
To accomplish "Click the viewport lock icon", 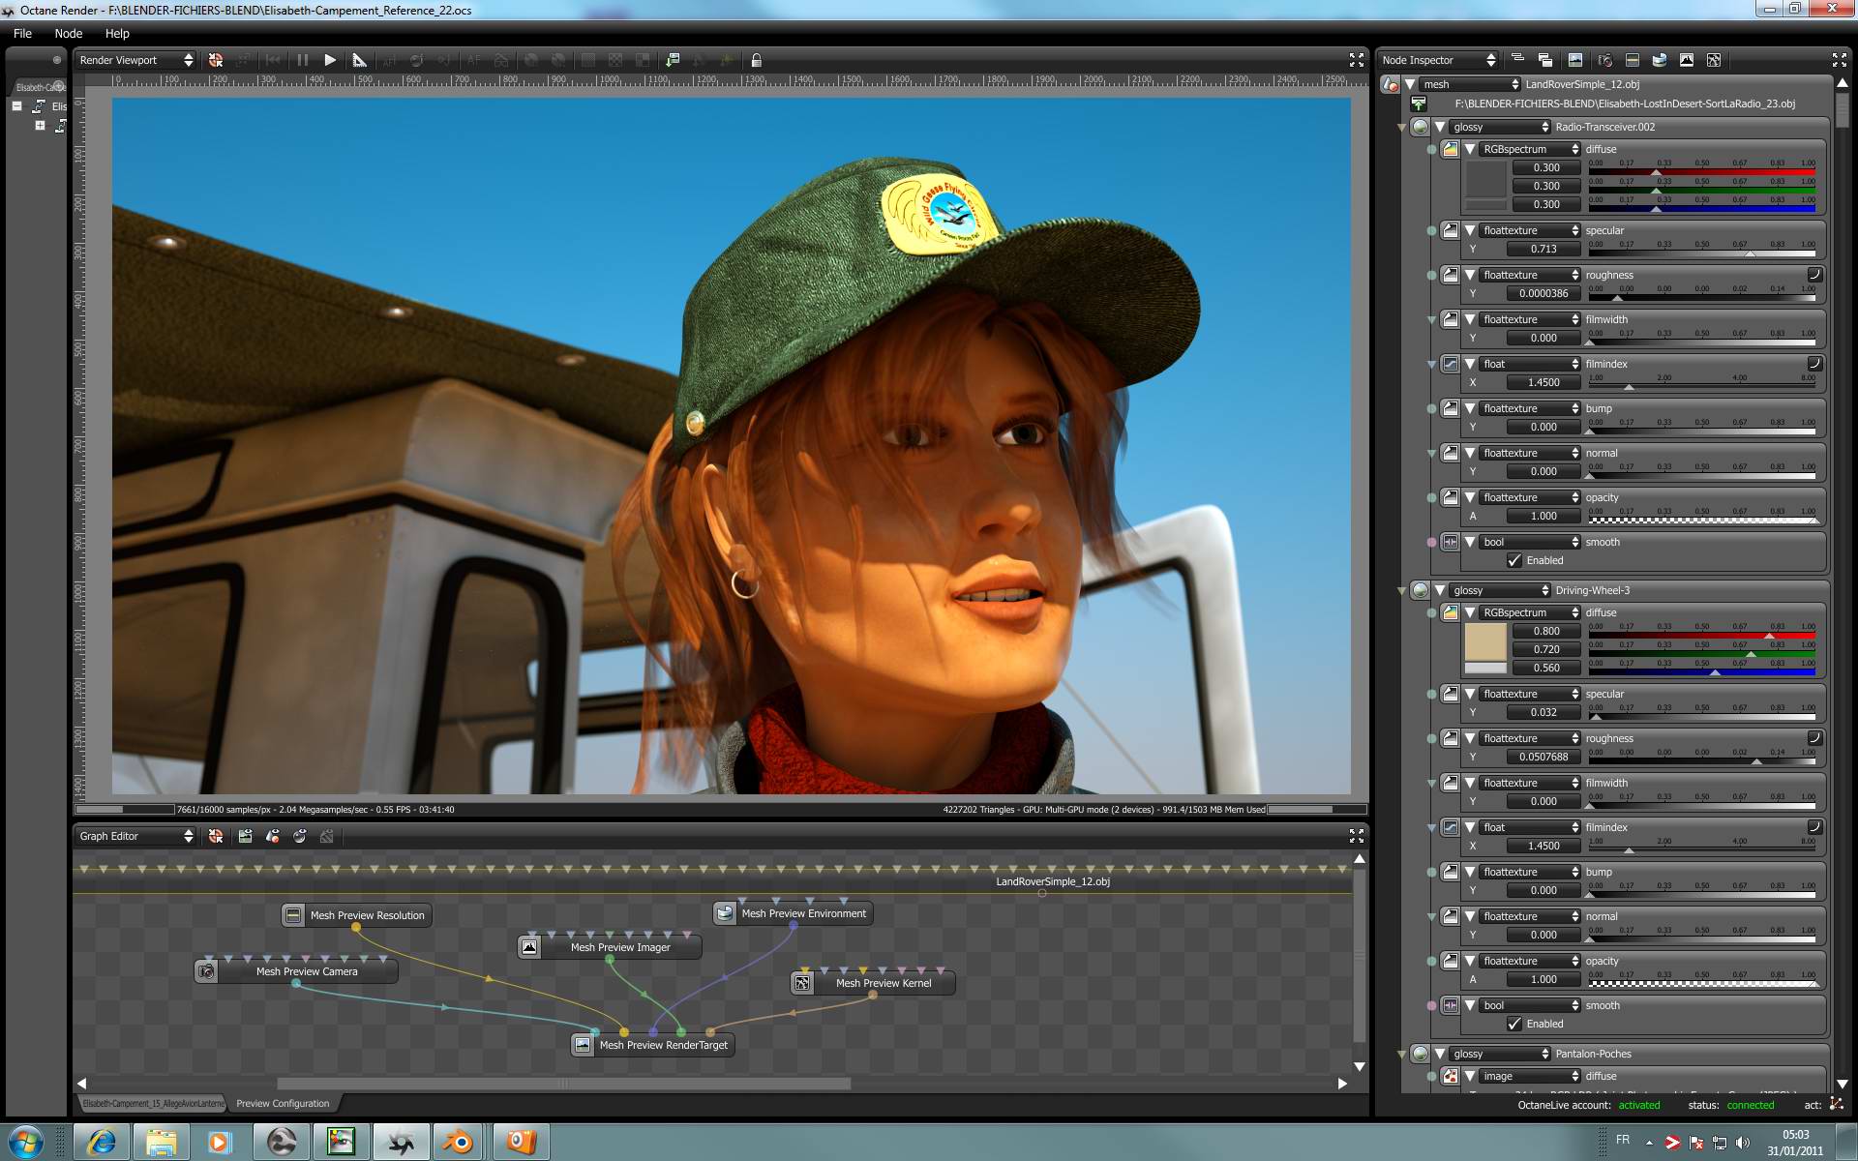I will click(x=757, y=60).
